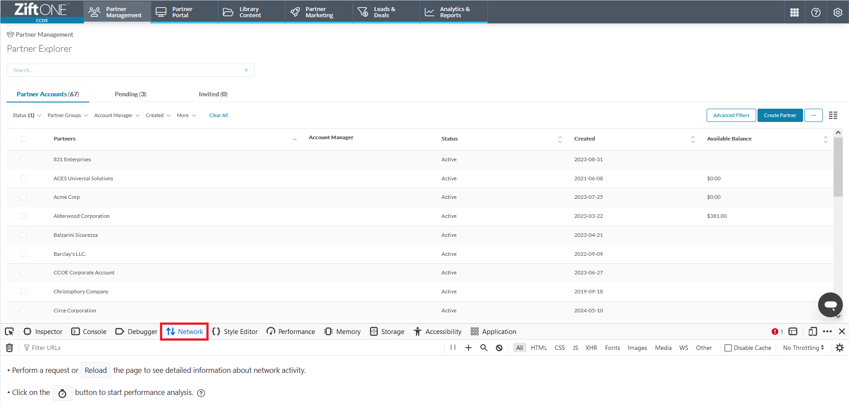Open the No Throttling dropdown
This screenshot has width=849, height=406.
point(803,348)
